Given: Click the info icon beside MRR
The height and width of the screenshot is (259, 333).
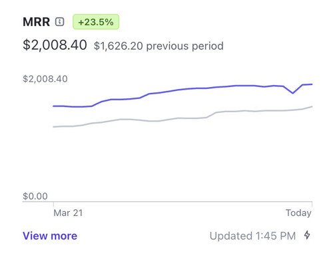Looking at the screenshot, I should (x=60, y=22).
